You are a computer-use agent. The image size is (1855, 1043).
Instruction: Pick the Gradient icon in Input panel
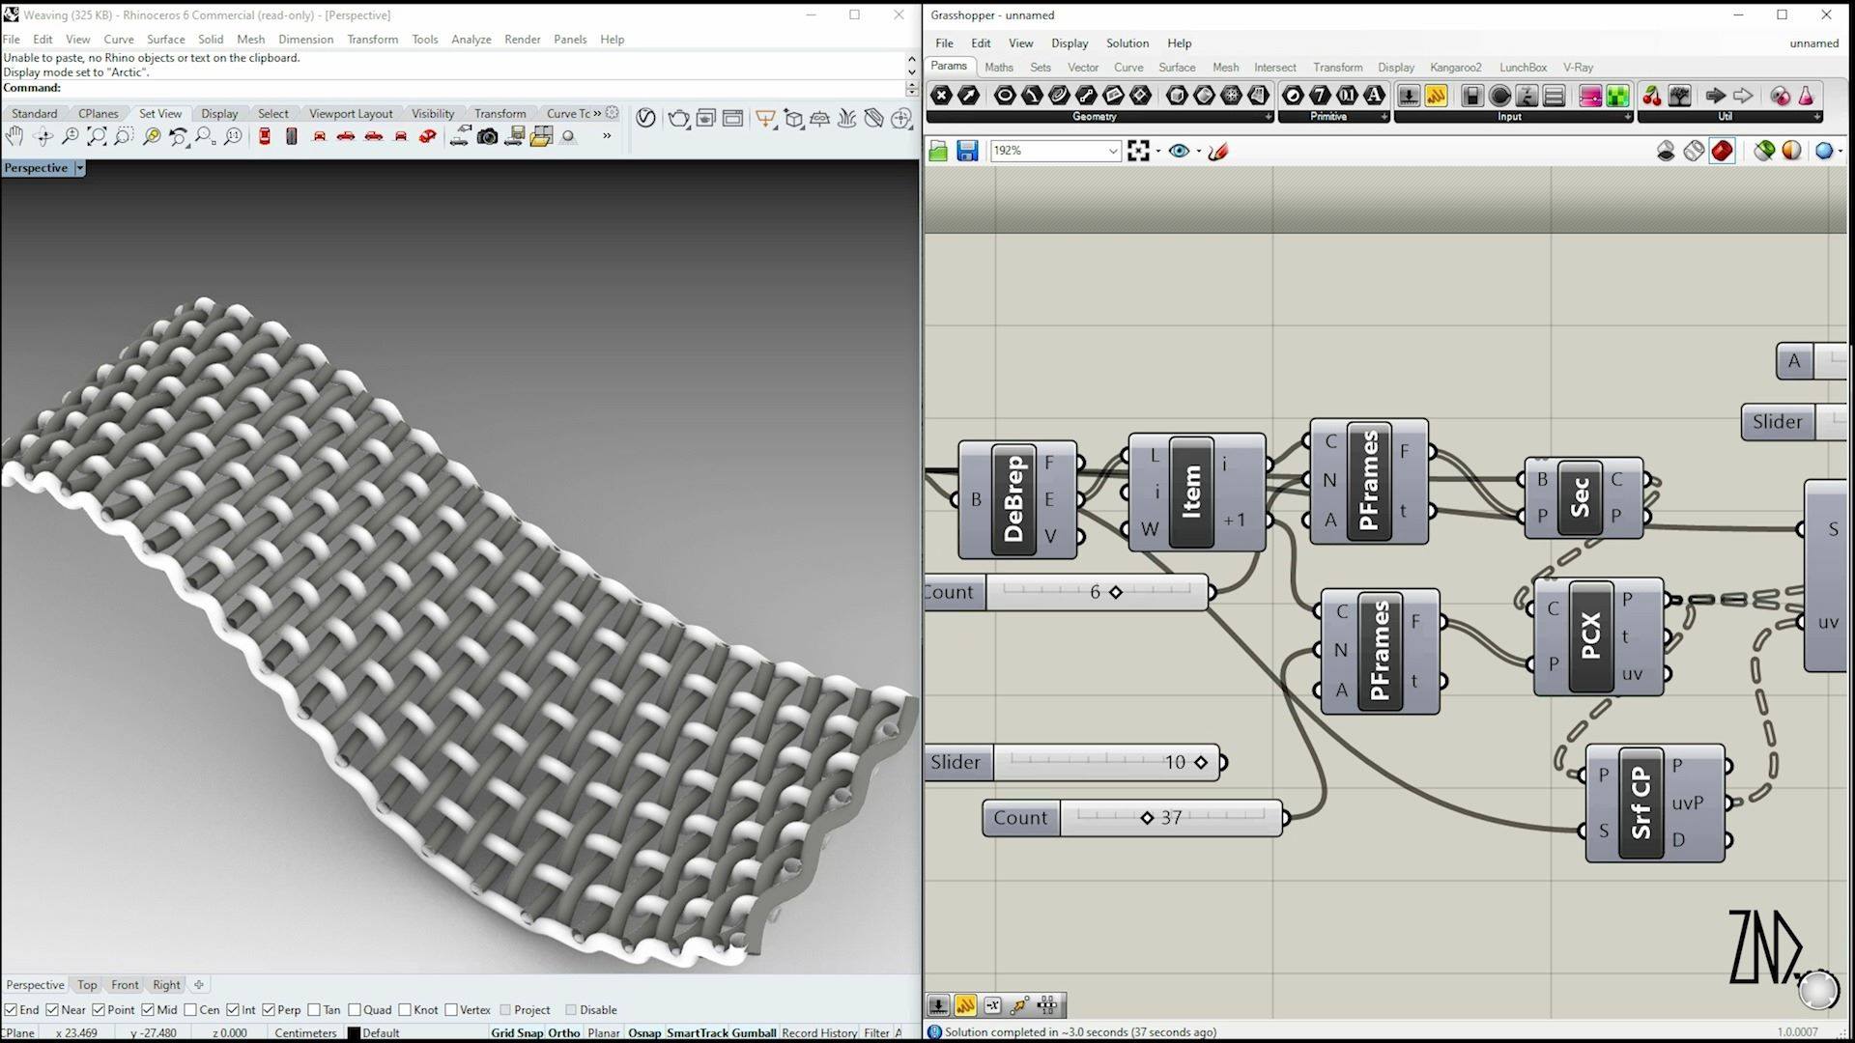(1590, 96)
